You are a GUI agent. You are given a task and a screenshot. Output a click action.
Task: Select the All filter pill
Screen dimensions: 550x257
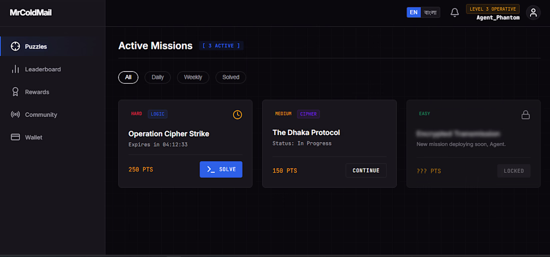coord(128,77)
